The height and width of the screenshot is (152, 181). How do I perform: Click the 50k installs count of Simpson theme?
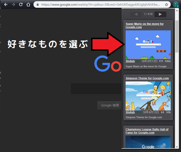(x=168, y=112)
